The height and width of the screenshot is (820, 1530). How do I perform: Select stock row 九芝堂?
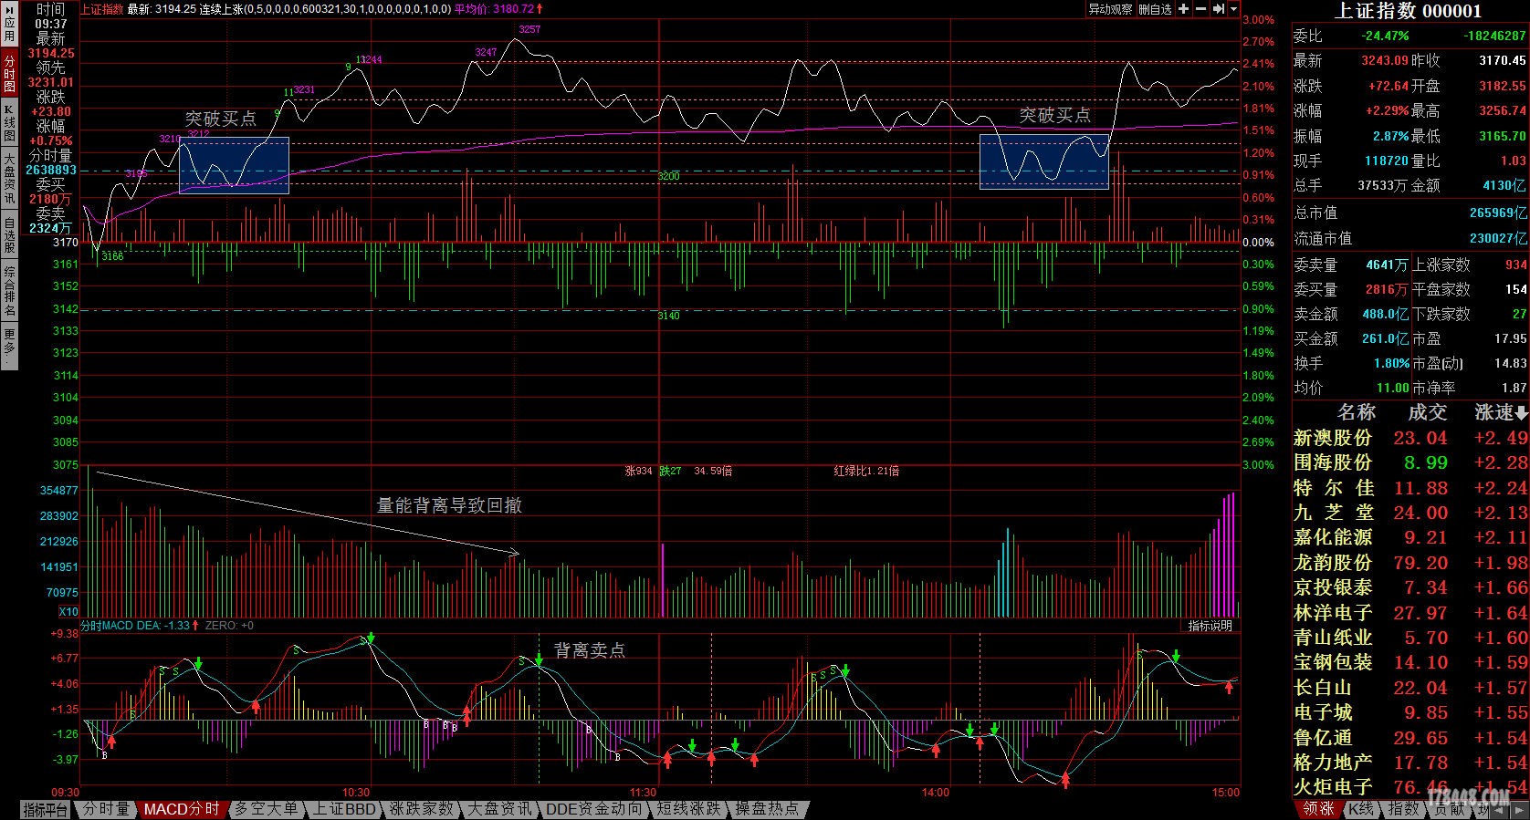[1410, 513]
